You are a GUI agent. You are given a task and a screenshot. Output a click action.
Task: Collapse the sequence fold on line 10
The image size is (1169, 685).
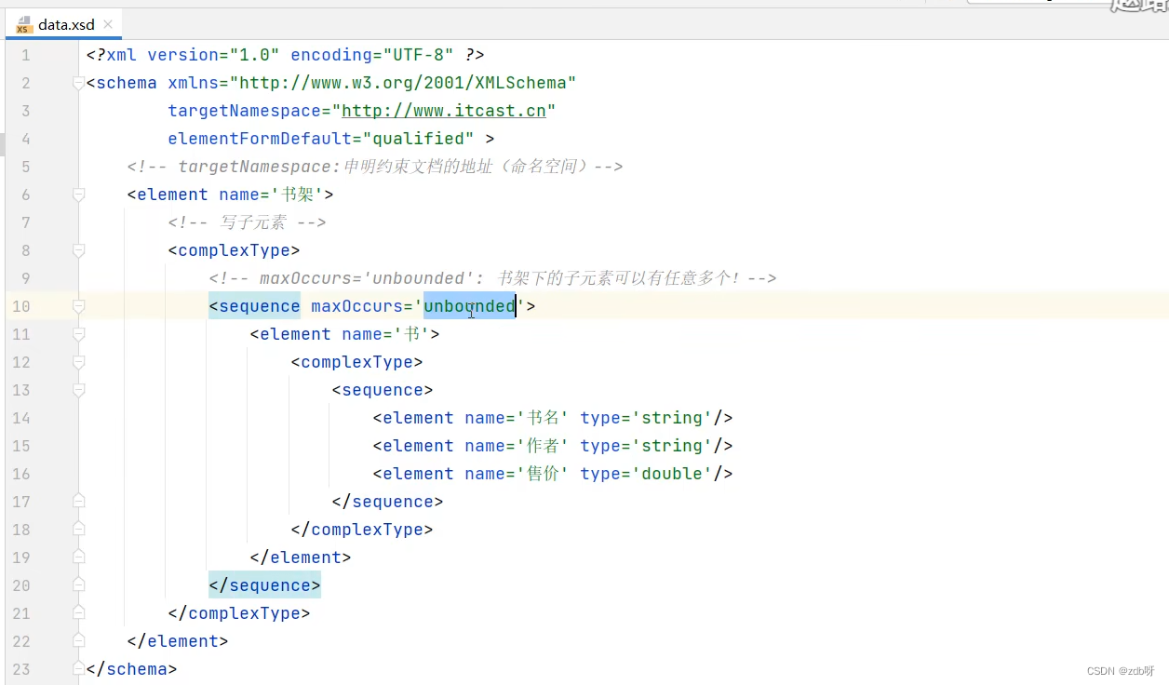(x=78, y=306)
